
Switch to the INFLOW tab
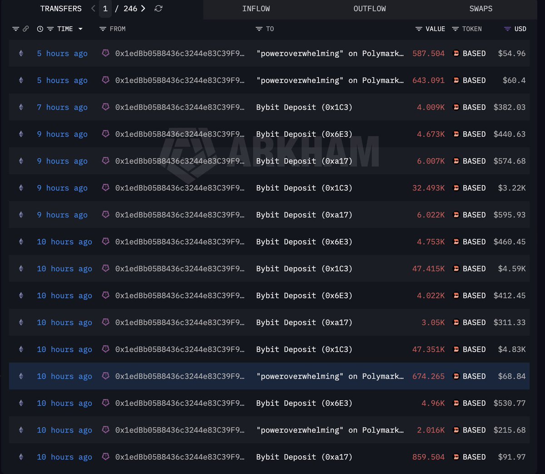pos(256,9)
